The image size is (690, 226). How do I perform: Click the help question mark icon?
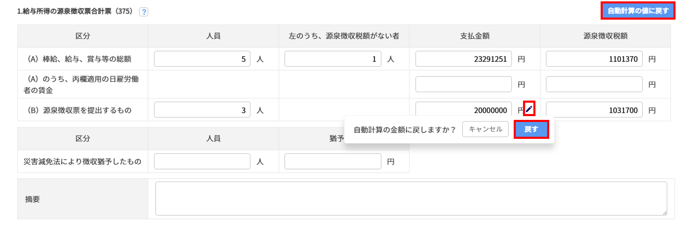click(144, 12)
